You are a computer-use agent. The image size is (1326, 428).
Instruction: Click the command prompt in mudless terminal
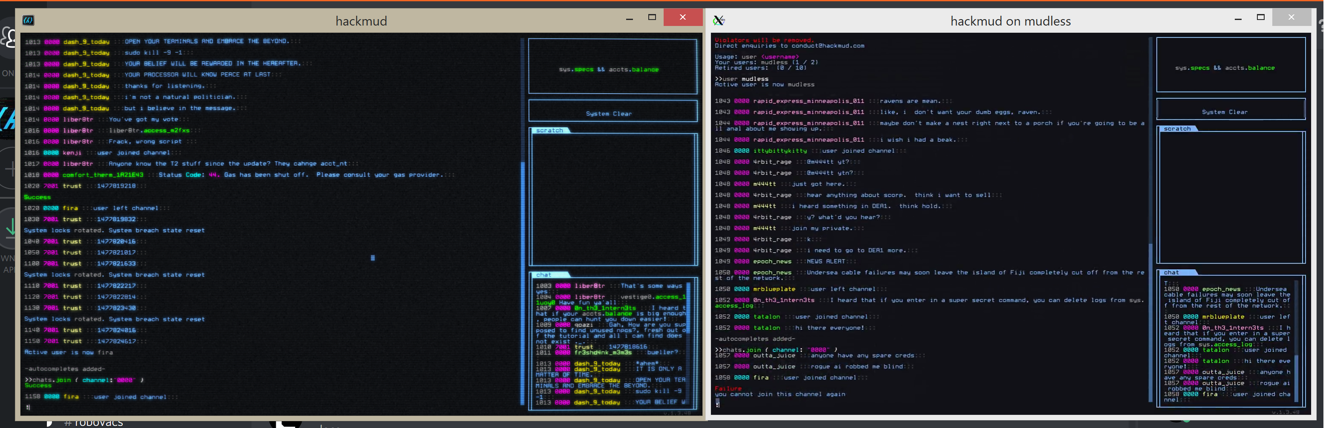tap(719, 404)
